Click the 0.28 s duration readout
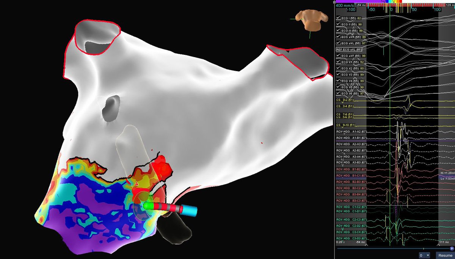The height and width of the screenshot is (259, 455). [x=340, y=242]
